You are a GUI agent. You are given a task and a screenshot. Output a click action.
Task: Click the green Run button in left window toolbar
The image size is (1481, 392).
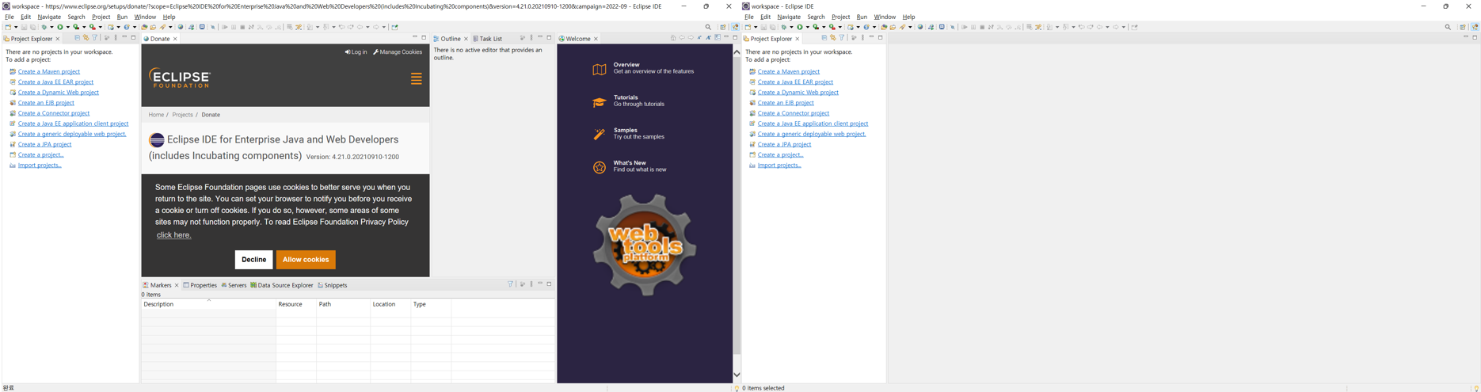(60, 27)
